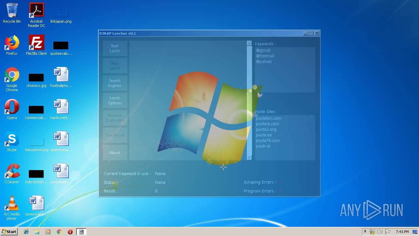Select paste.ee in Paste Sites

pyautogui.click(x=264, y=135)
